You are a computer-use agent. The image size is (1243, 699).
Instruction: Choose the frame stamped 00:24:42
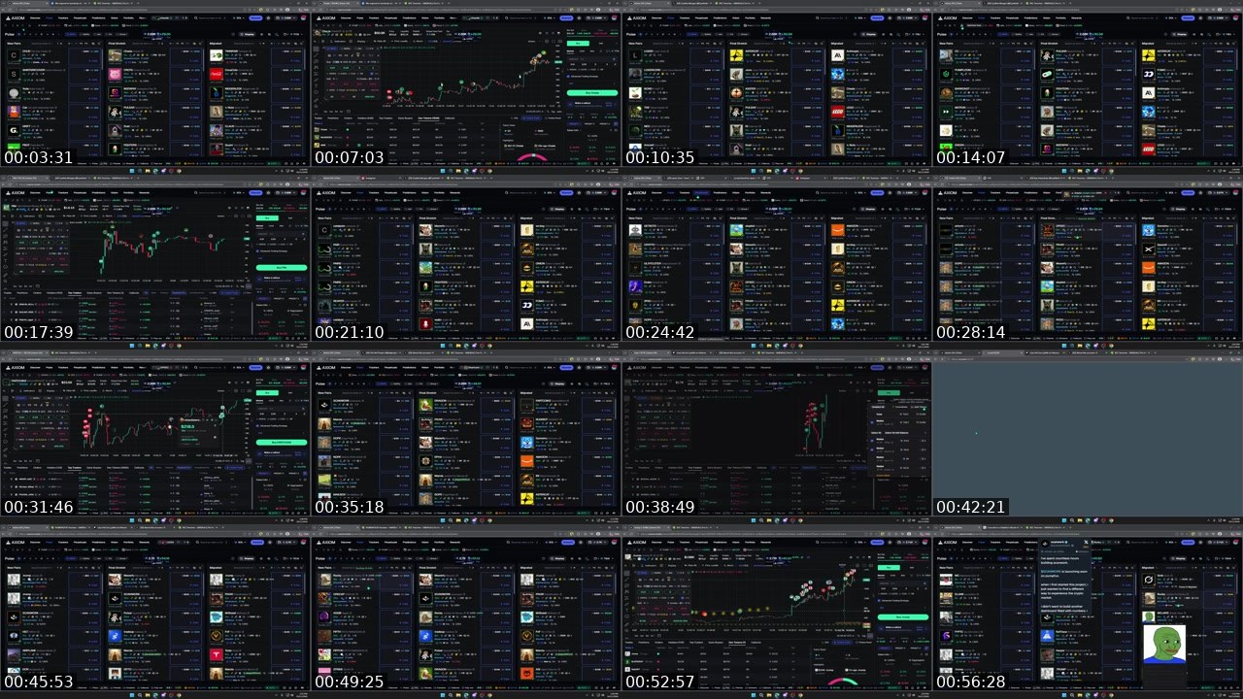tap(777, 262)
